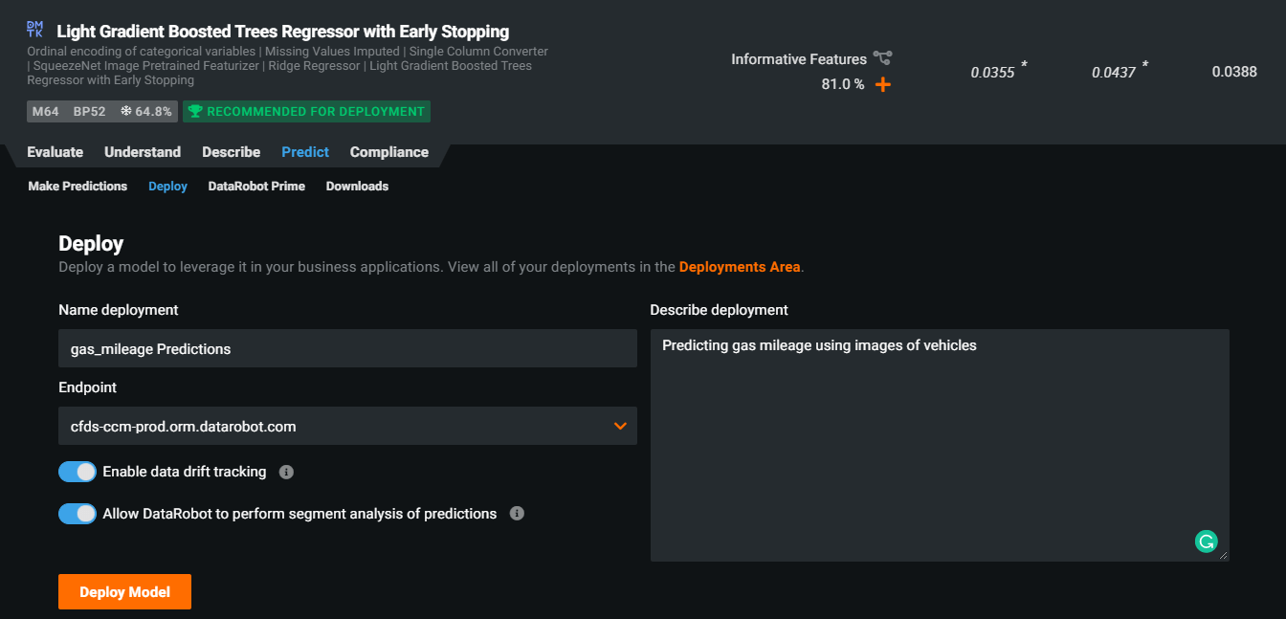The image size is (1286, 619).
Task: Click the 0.0437 cross validation score
Action: click(1114, 72)
